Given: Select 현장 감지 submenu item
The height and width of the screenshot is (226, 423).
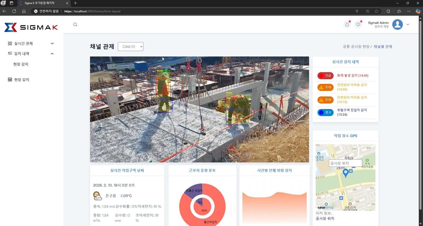Looking at the screenshot, I should click(x=21, y=64).
